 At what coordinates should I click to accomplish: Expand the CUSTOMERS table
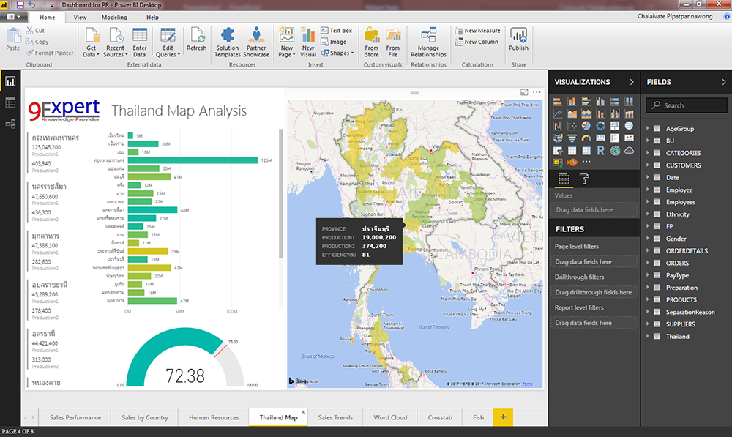tap(648, 165)
